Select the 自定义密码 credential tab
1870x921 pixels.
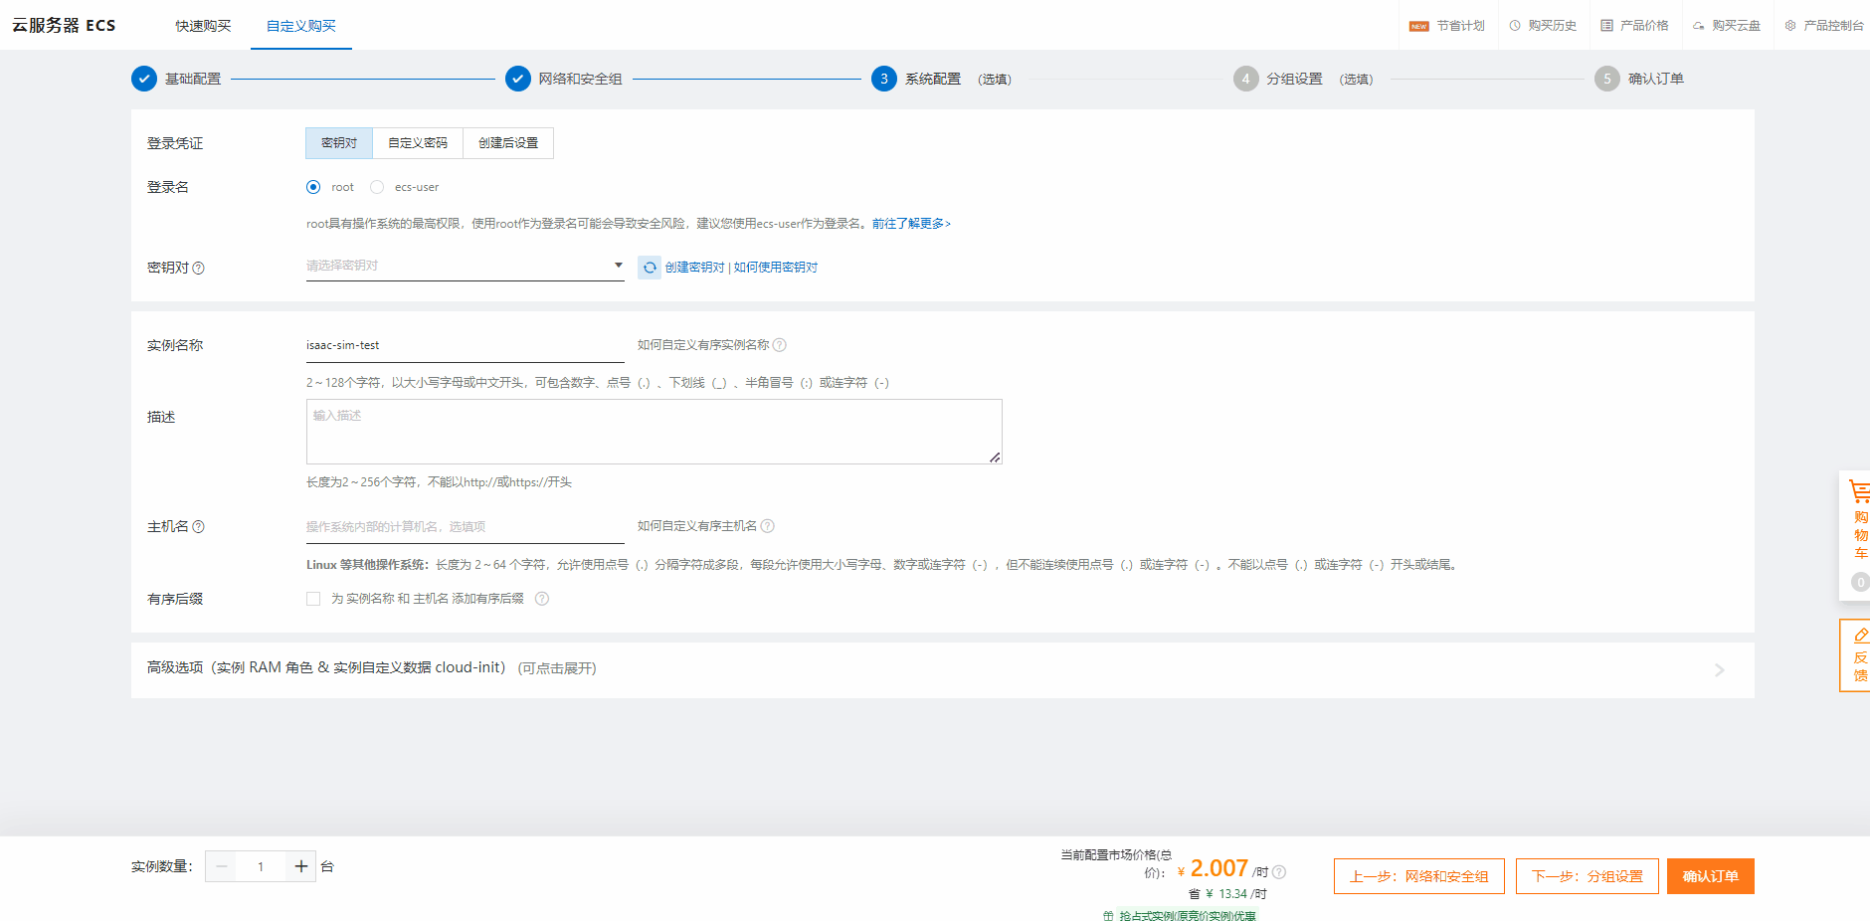click(x=418, y=142)
